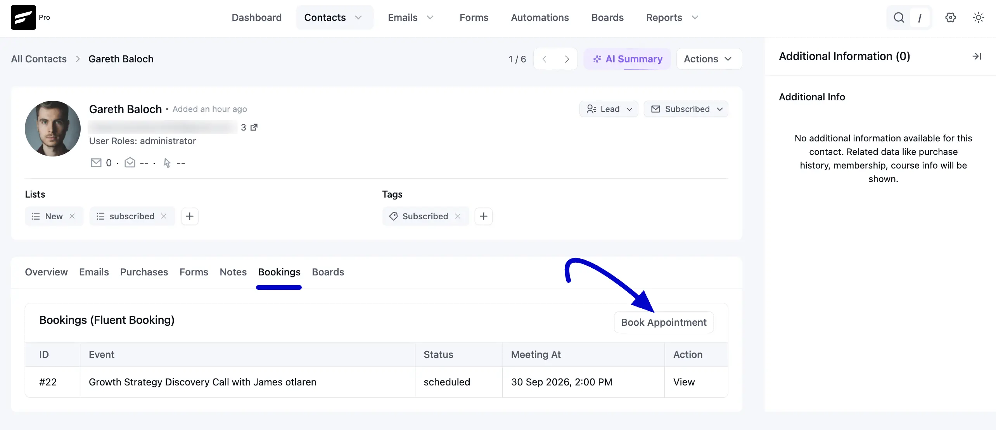The width and height of the screenshot is (996, 430).
Task: Go to Dashboard
Action: click(257, 17)
